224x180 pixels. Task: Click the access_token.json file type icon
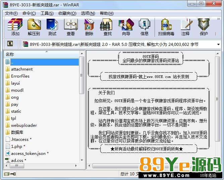[8, 153]
